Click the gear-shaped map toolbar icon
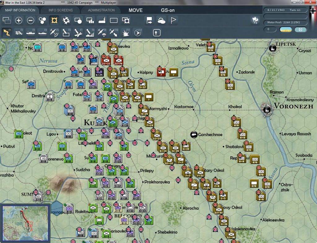Screen dimensions: 317x243 (66, 20)
